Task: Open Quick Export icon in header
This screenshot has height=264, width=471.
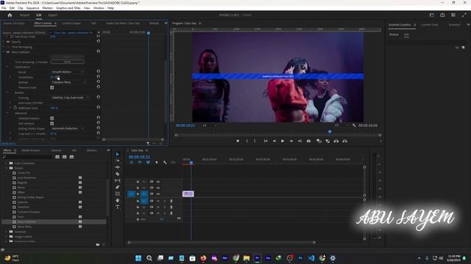Action: click(442, 15)
